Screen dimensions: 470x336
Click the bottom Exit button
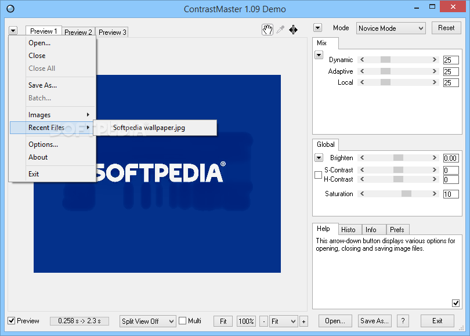[438, 321]
